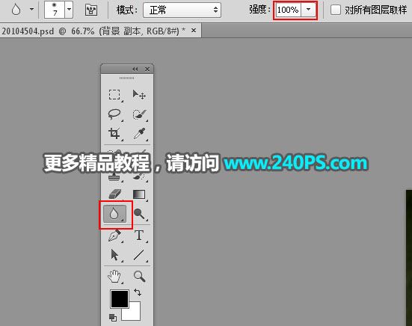Image resolution: width=412 pixels, height=326 pixels.
Task: Toggle the Brush panel button
Action: tap(91, 10)
